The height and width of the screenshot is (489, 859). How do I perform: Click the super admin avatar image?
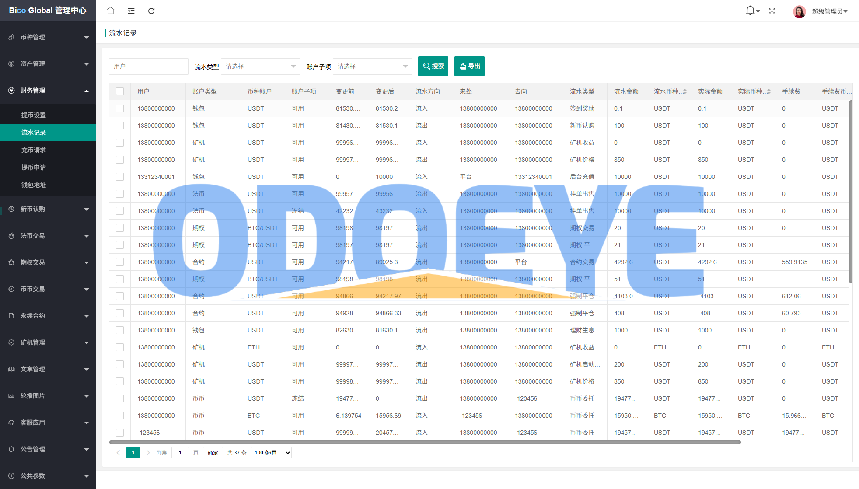(x=799, y=11)
